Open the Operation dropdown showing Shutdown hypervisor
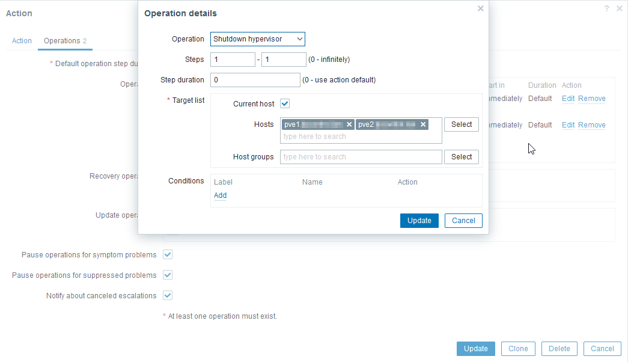628x362 pixels. pyautogui.click(x=258, y=39)
